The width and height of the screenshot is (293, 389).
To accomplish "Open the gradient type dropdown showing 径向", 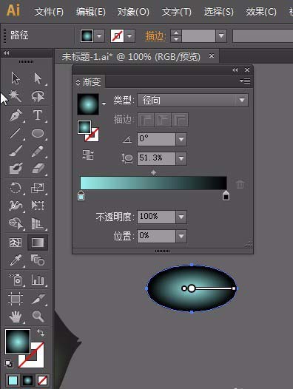I will 192,101.
